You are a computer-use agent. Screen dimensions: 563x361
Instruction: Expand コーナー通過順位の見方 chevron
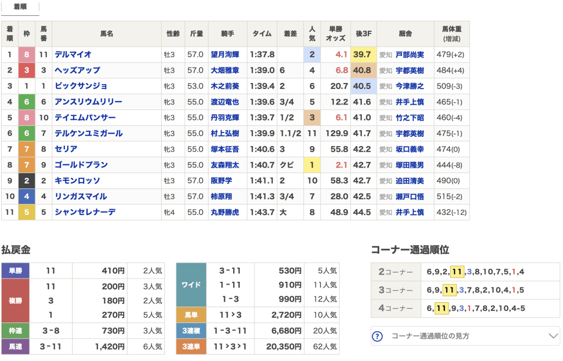(x=553, y=336)
